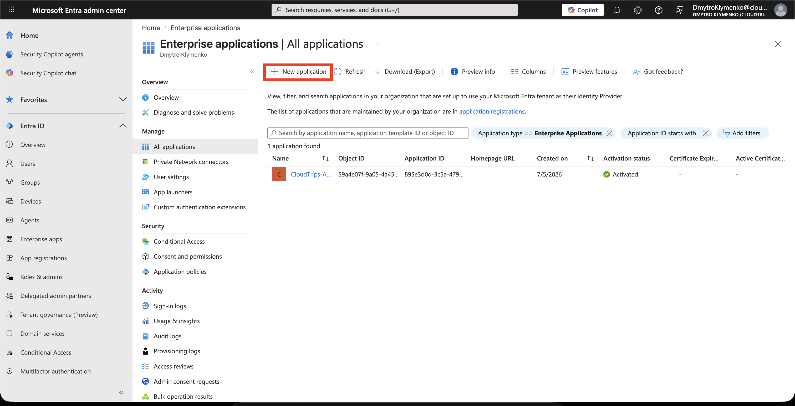The height and width of the screenshot is (406, 795).
Task: Click the Domain services sidebar icon
Action: tap(9, 333)
